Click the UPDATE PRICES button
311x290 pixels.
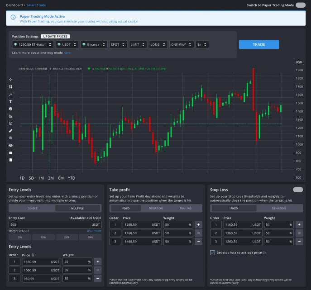point(55,37)
